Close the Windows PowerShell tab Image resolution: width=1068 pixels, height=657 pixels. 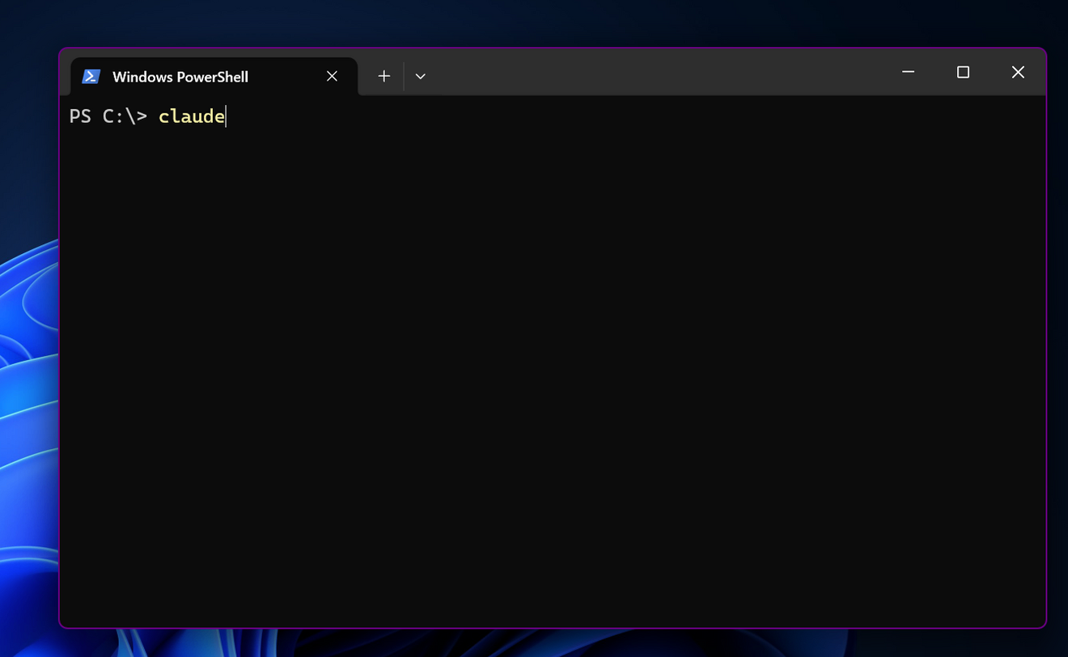(x=332, y=76)
